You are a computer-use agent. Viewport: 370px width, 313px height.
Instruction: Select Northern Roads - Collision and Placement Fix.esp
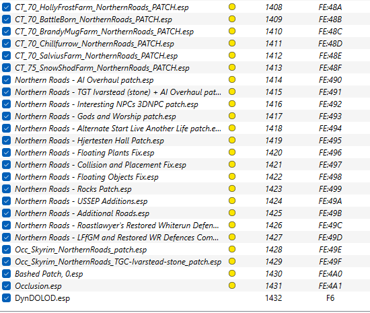(100, 165)
